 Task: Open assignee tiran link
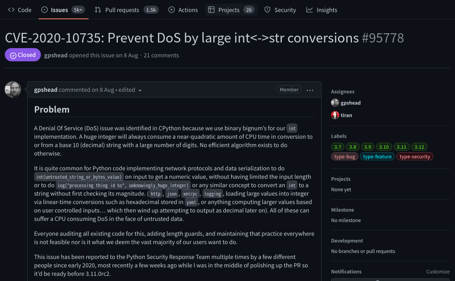point(346,115)
